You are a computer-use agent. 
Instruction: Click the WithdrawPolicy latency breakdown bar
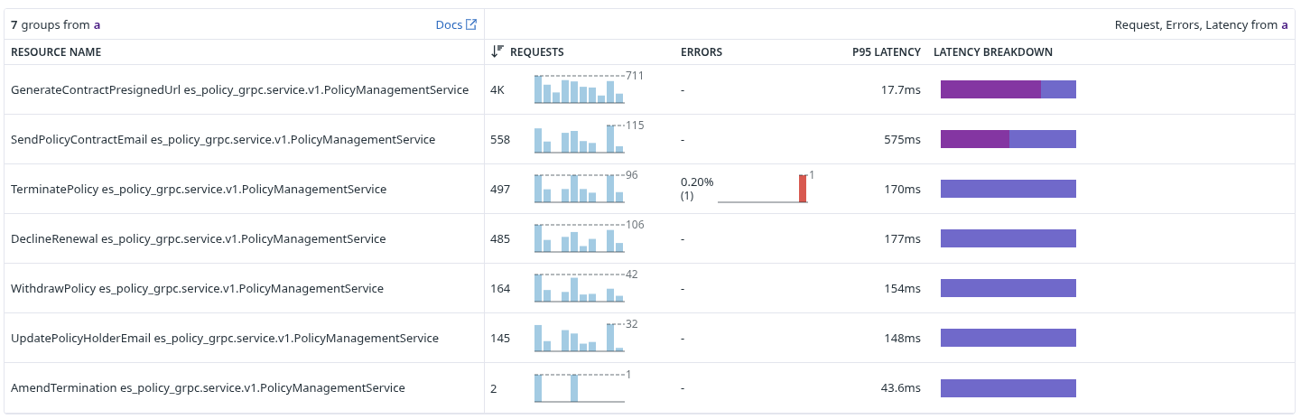(1008, 288)
